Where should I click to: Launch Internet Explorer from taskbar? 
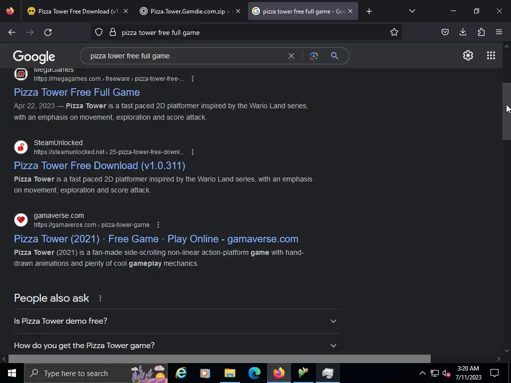(x=181, y=373)
